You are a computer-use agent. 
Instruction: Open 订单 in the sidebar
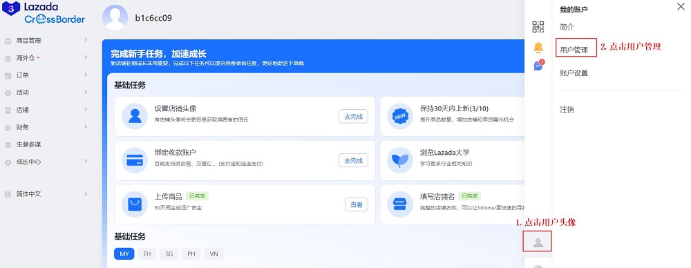click(x=23, y=75)
